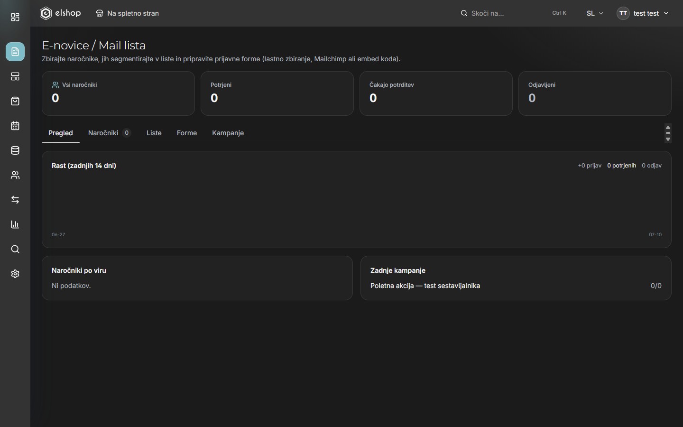This screenshot has width=683, height=427.
Task: Click the tab bar scroll down arrow
Action: pos(668,139)
